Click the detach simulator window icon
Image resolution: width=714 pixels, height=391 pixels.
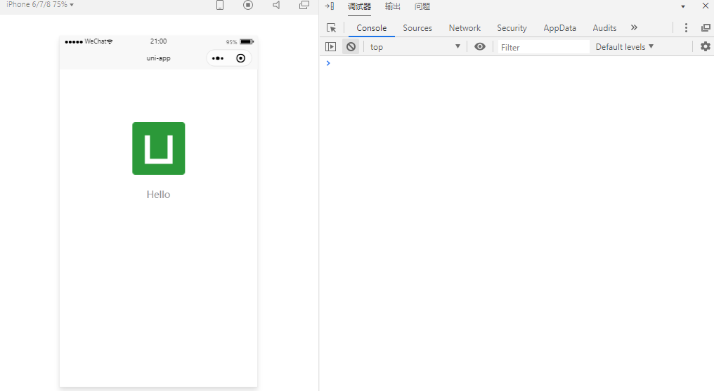[304, 5]
